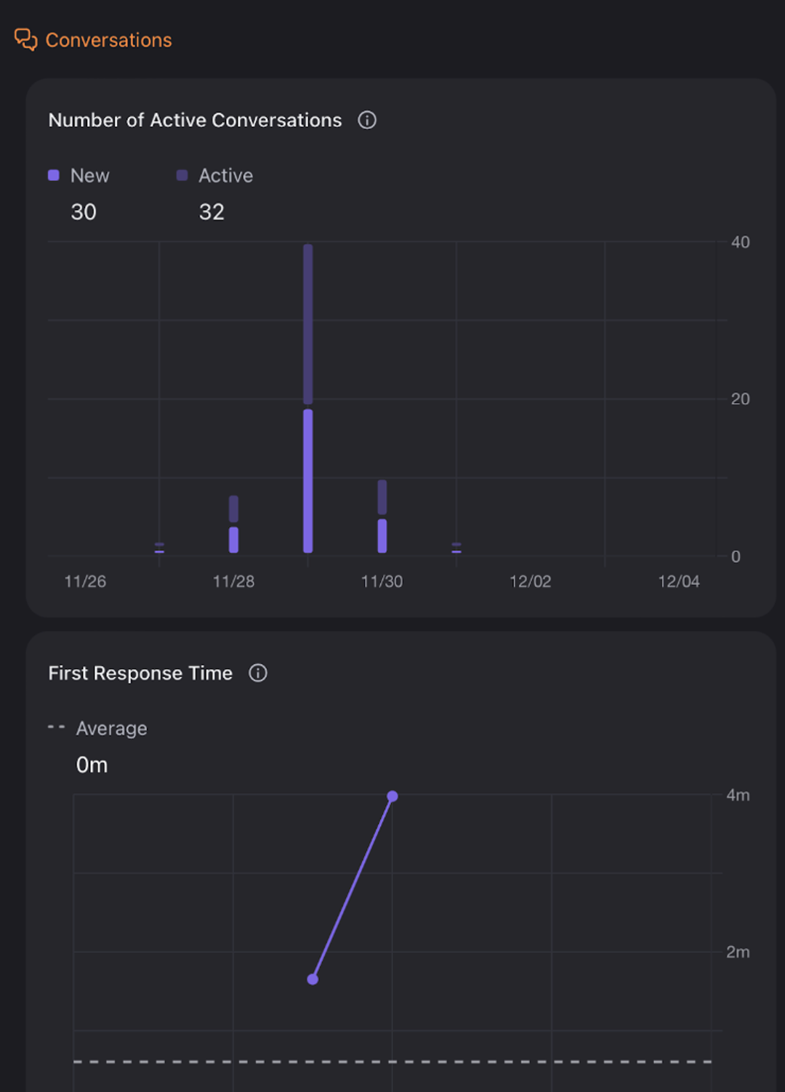Click the Active legend marker square

[182, 175]
